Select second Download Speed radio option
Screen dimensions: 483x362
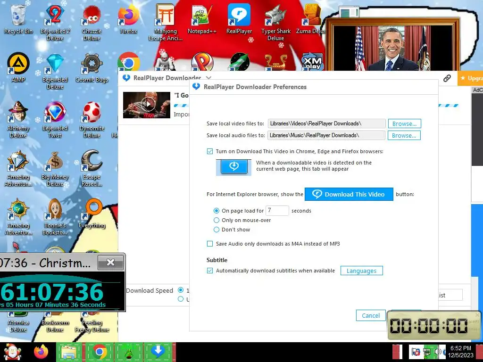(181, 299)
